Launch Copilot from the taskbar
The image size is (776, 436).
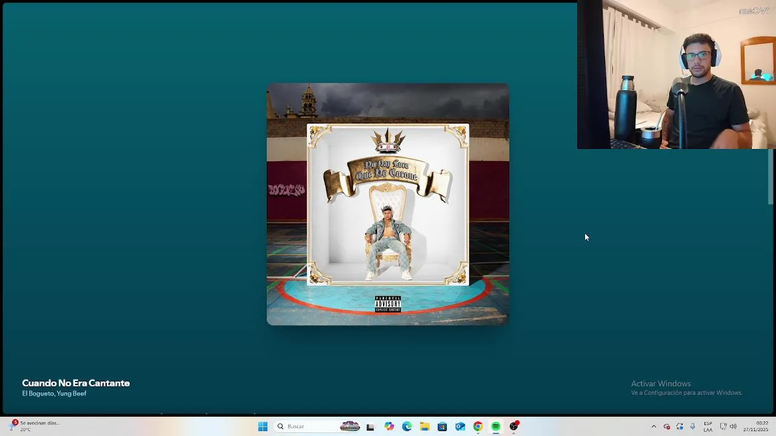pos(389,426)
